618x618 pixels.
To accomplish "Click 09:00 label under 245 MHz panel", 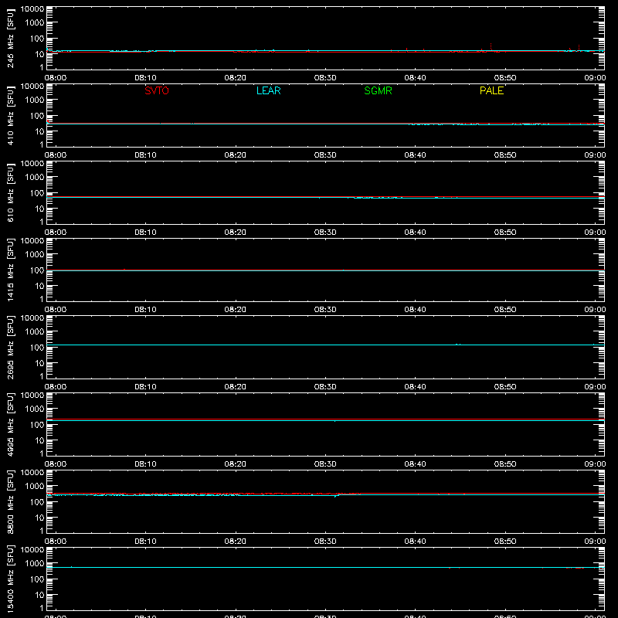I will click(x=595, y=78).
